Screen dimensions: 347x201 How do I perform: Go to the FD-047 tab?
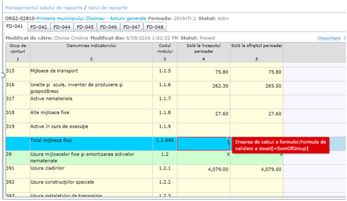coord(132,27)
